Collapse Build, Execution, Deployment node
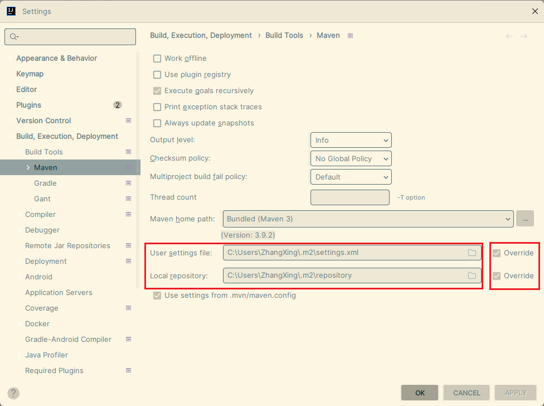Viewport: 544px width, 406px height. coord(11,137)
